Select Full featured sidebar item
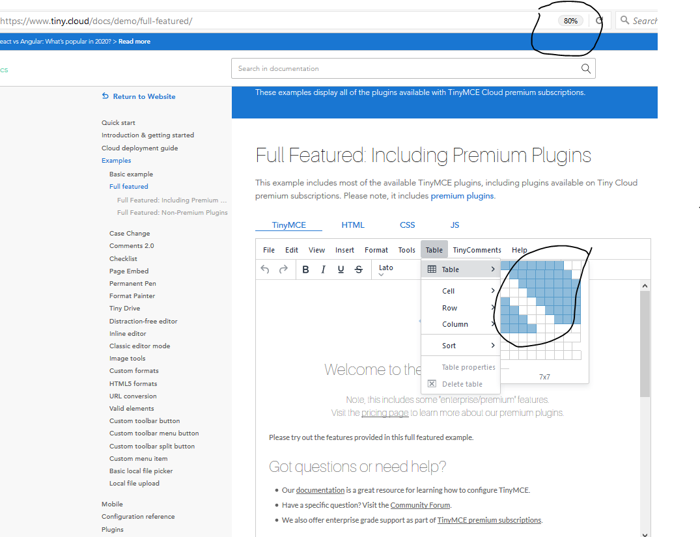Viewport: 700px width, 537px height. coord(128,187)
